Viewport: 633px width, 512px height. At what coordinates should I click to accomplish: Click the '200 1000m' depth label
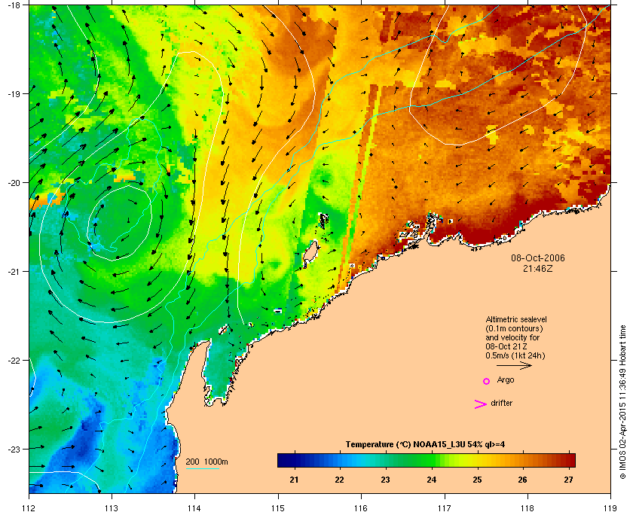206,462
